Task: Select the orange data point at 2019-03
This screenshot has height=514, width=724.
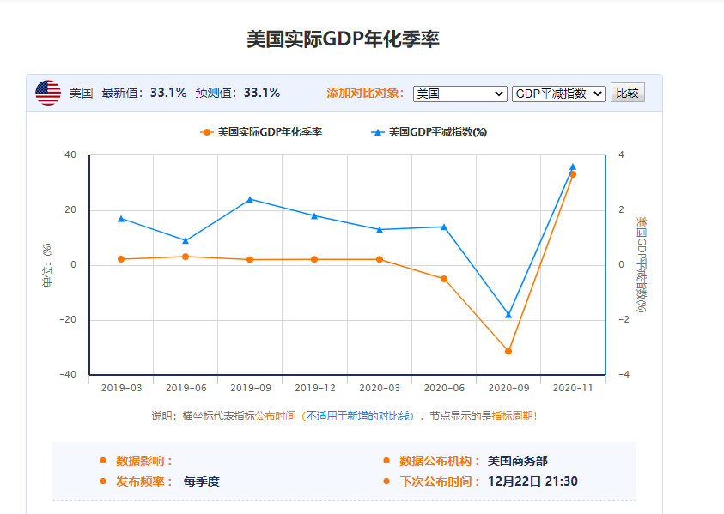Action: tap(121, 259)
